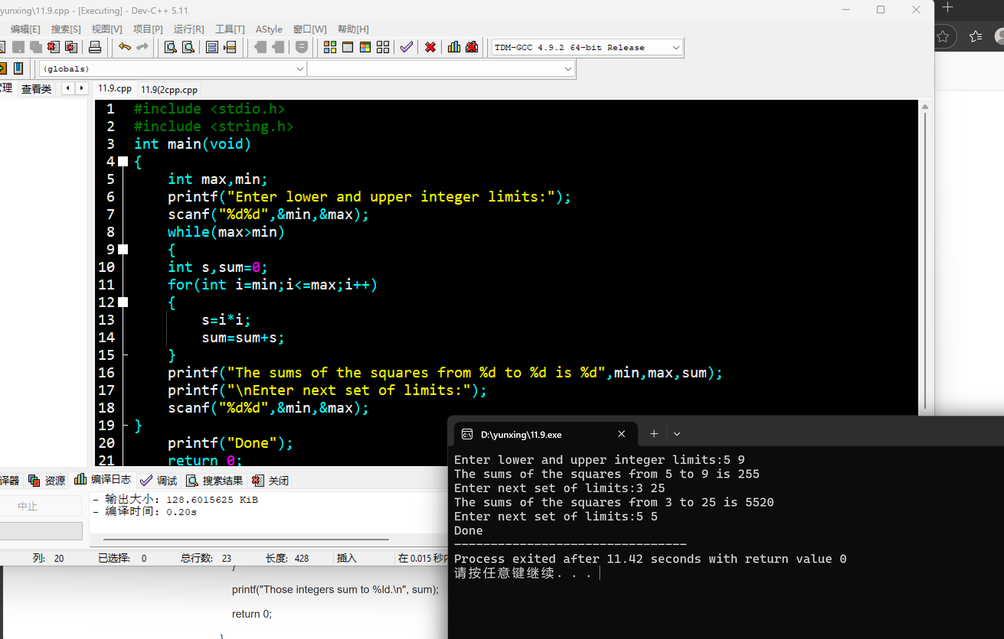This screenshot has height=639, width=1004.
Task: Click the colorful Compile squares icon
Action: click(x=330, y=47)
